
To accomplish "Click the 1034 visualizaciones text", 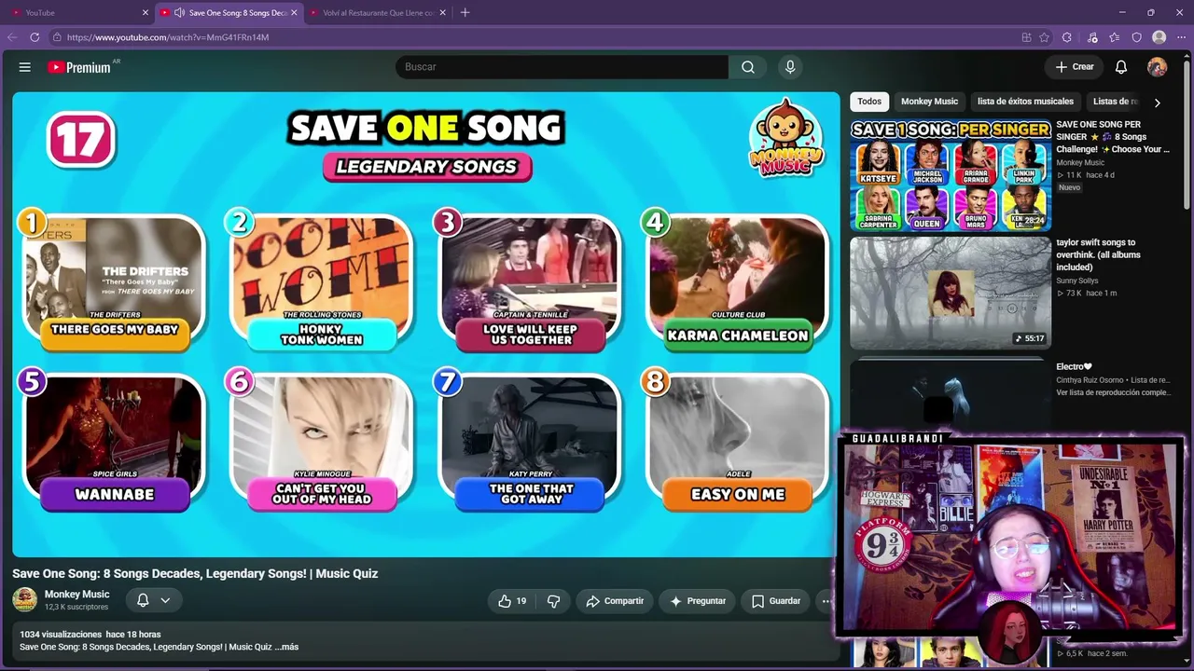I will (x=61, y=635).
